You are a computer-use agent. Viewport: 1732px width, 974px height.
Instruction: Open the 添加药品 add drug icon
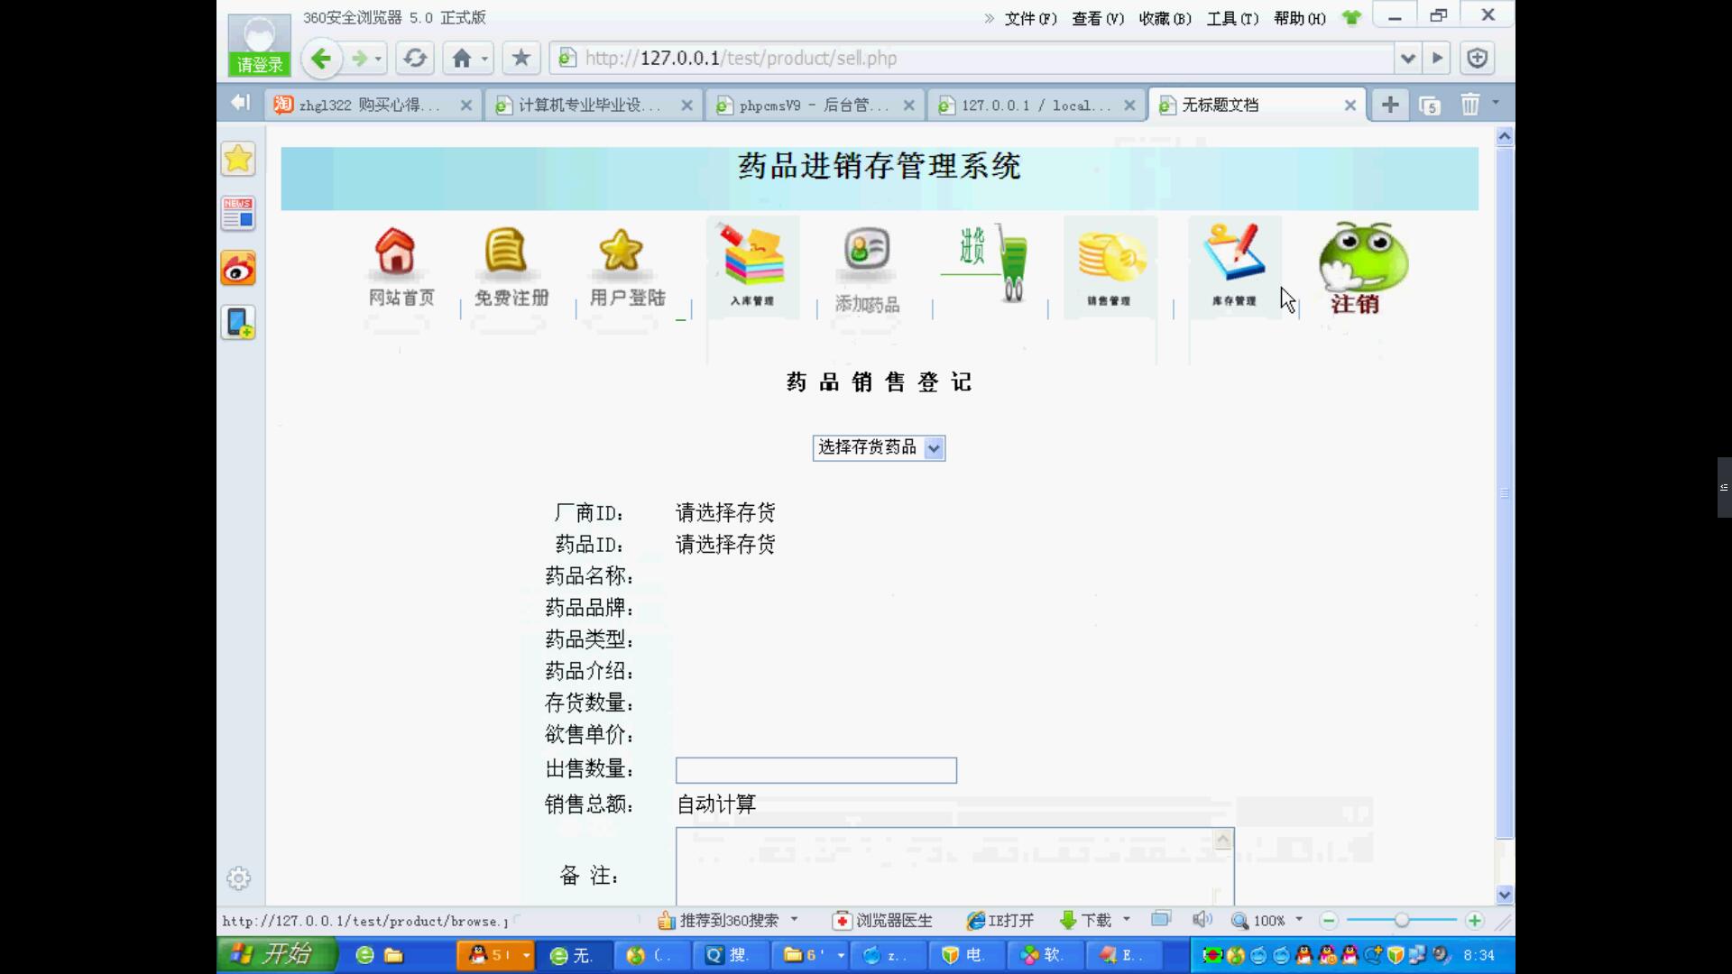[867, 270]
